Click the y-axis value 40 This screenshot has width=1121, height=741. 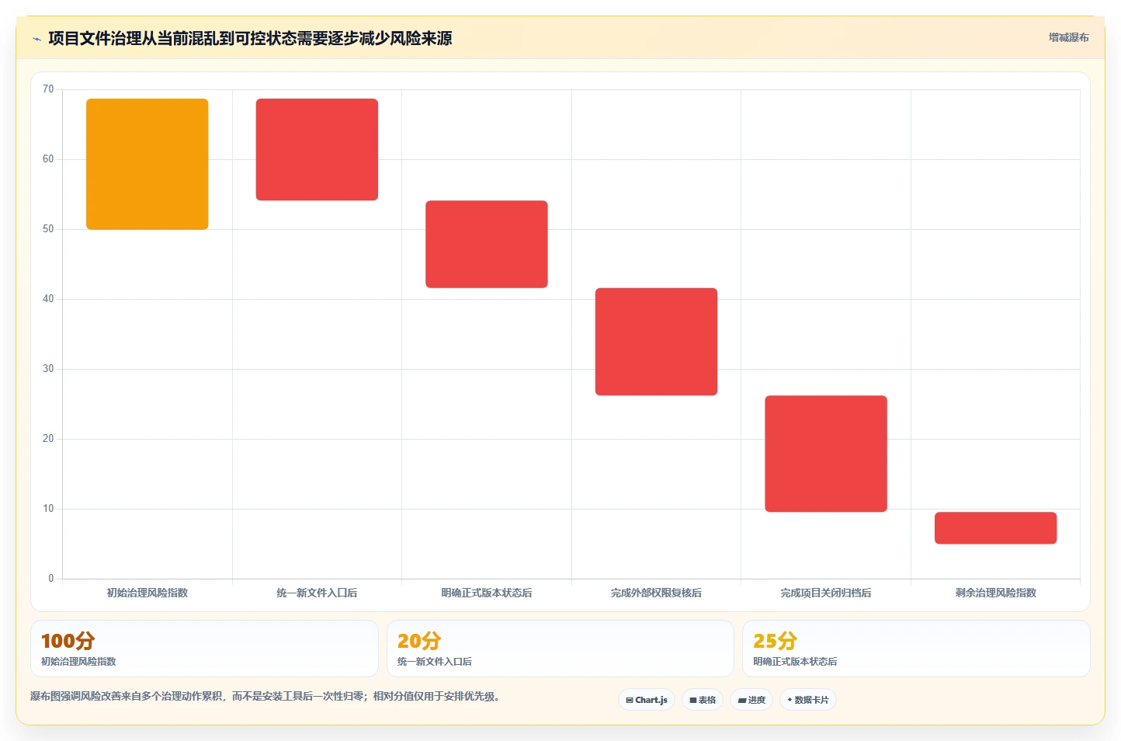pos(48,299)
